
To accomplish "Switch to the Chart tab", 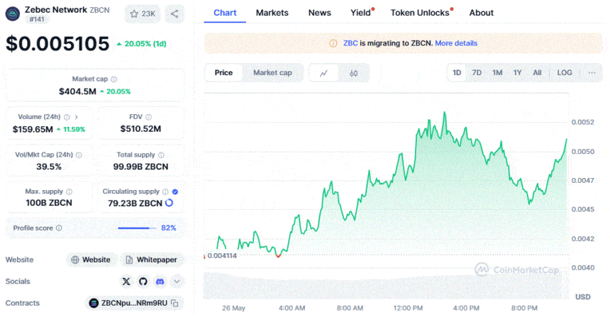I will (225, 13).
